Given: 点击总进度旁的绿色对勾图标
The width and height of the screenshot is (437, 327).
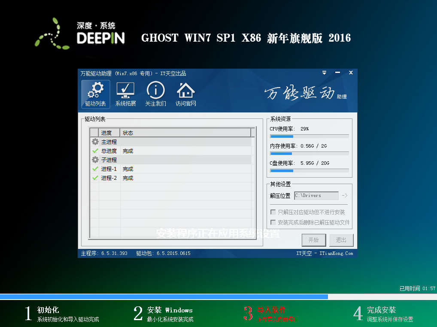Looking at the screenshot, I should pos(95,151).
